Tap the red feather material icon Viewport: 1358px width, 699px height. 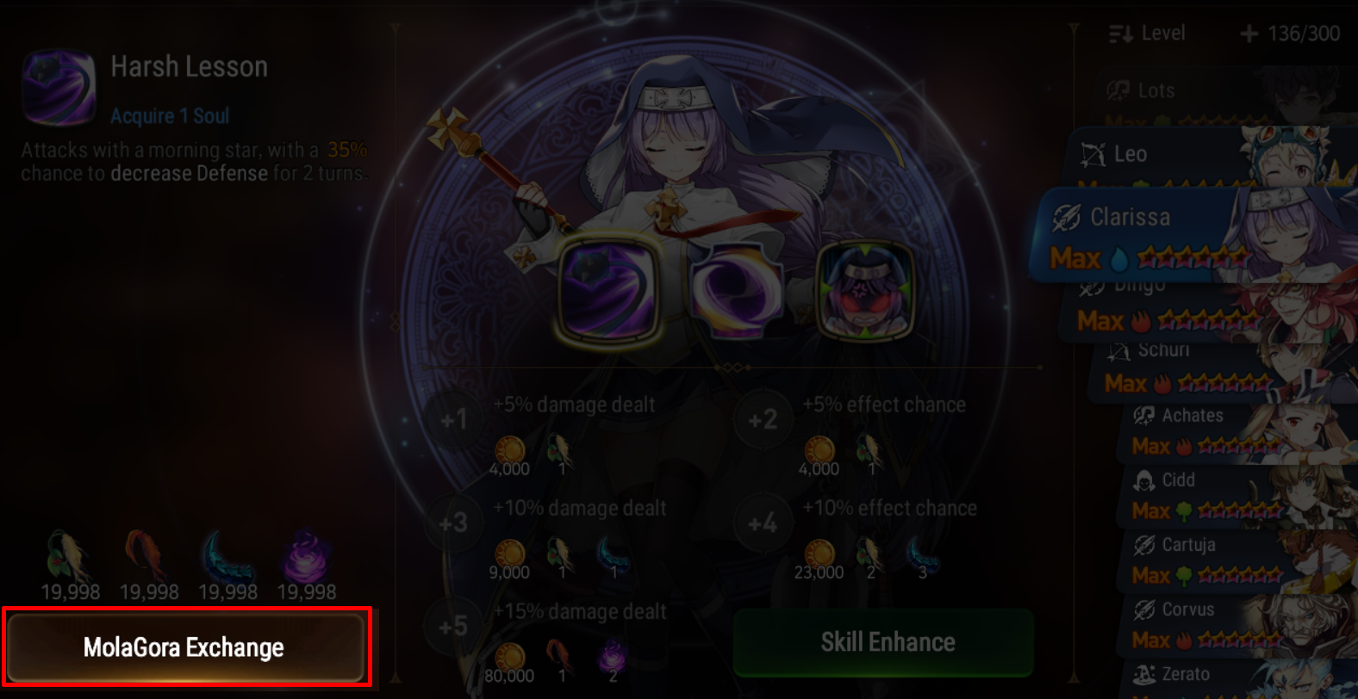pyautogui.click(x=148, y=556)
